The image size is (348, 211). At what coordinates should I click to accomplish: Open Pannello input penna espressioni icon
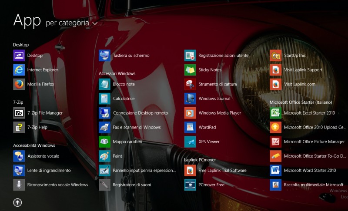point(104,171)
